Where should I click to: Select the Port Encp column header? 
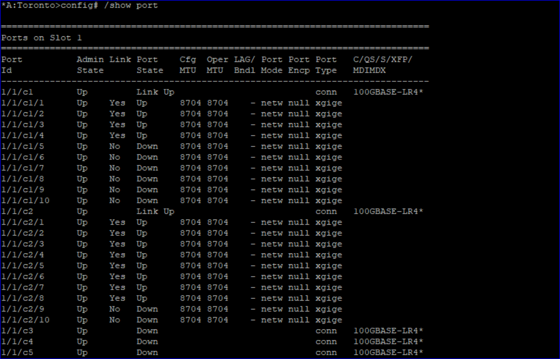(x=299, y=65)
